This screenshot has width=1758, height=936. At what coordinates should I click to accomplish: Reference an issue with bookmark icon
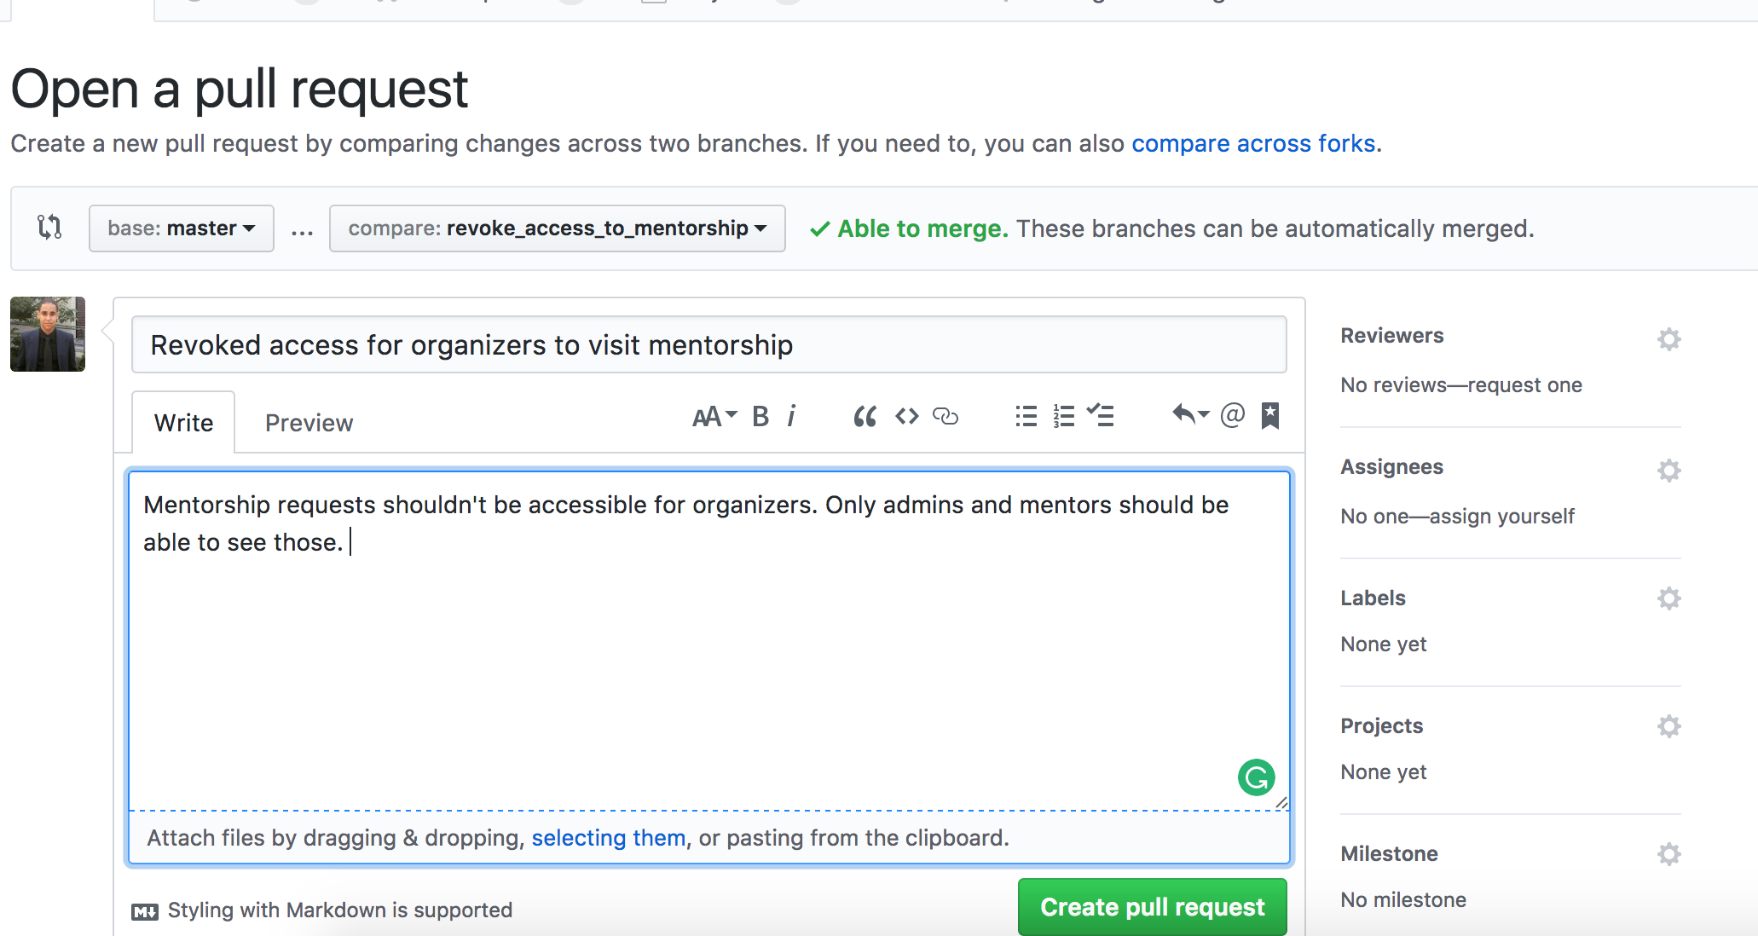[1270, 416]
